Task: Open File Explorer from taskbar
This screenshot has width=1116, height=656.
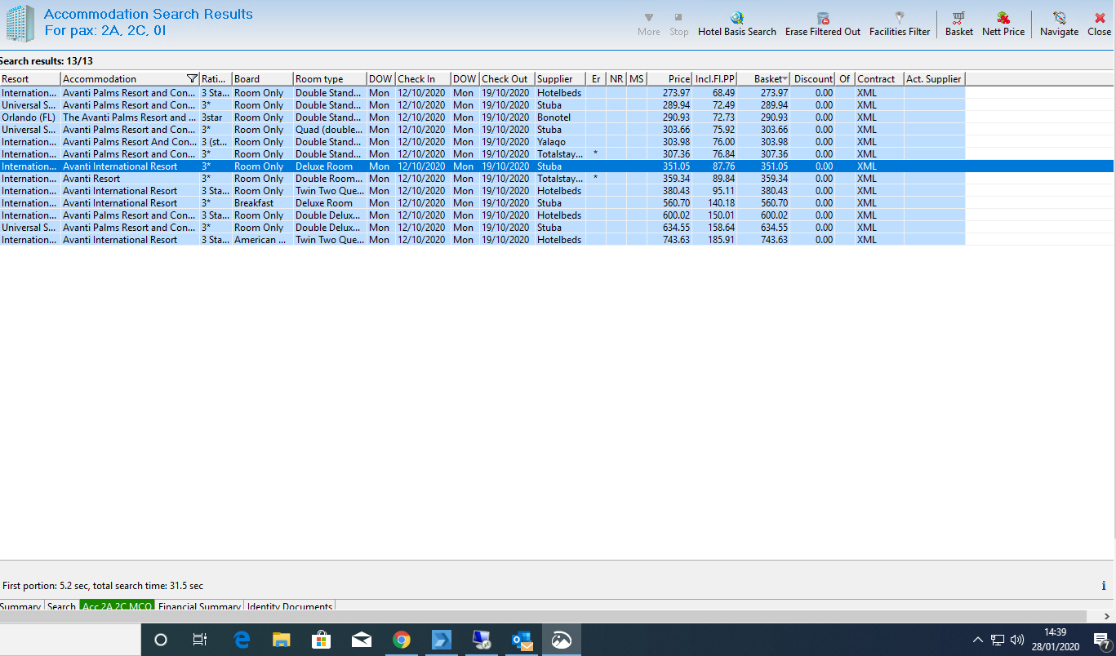Action: click(x=282, y=640)
